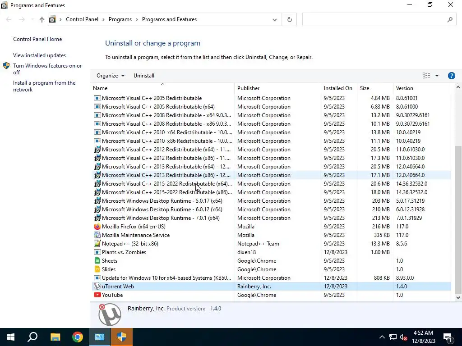The height and width of the screenshot is (346, 462).
Task: Click the uTorrent Web program icon
Action: pyautogui.click(x=97, y=286)
